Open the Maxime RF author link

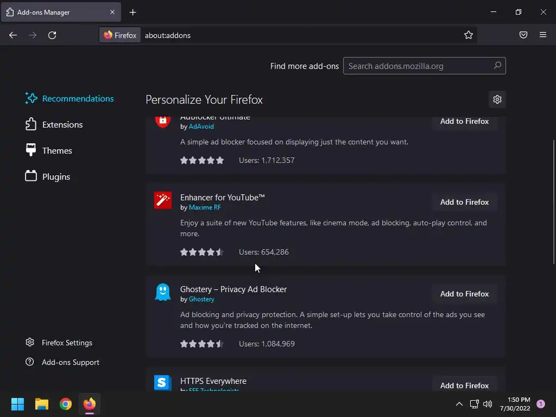point(205,207)
